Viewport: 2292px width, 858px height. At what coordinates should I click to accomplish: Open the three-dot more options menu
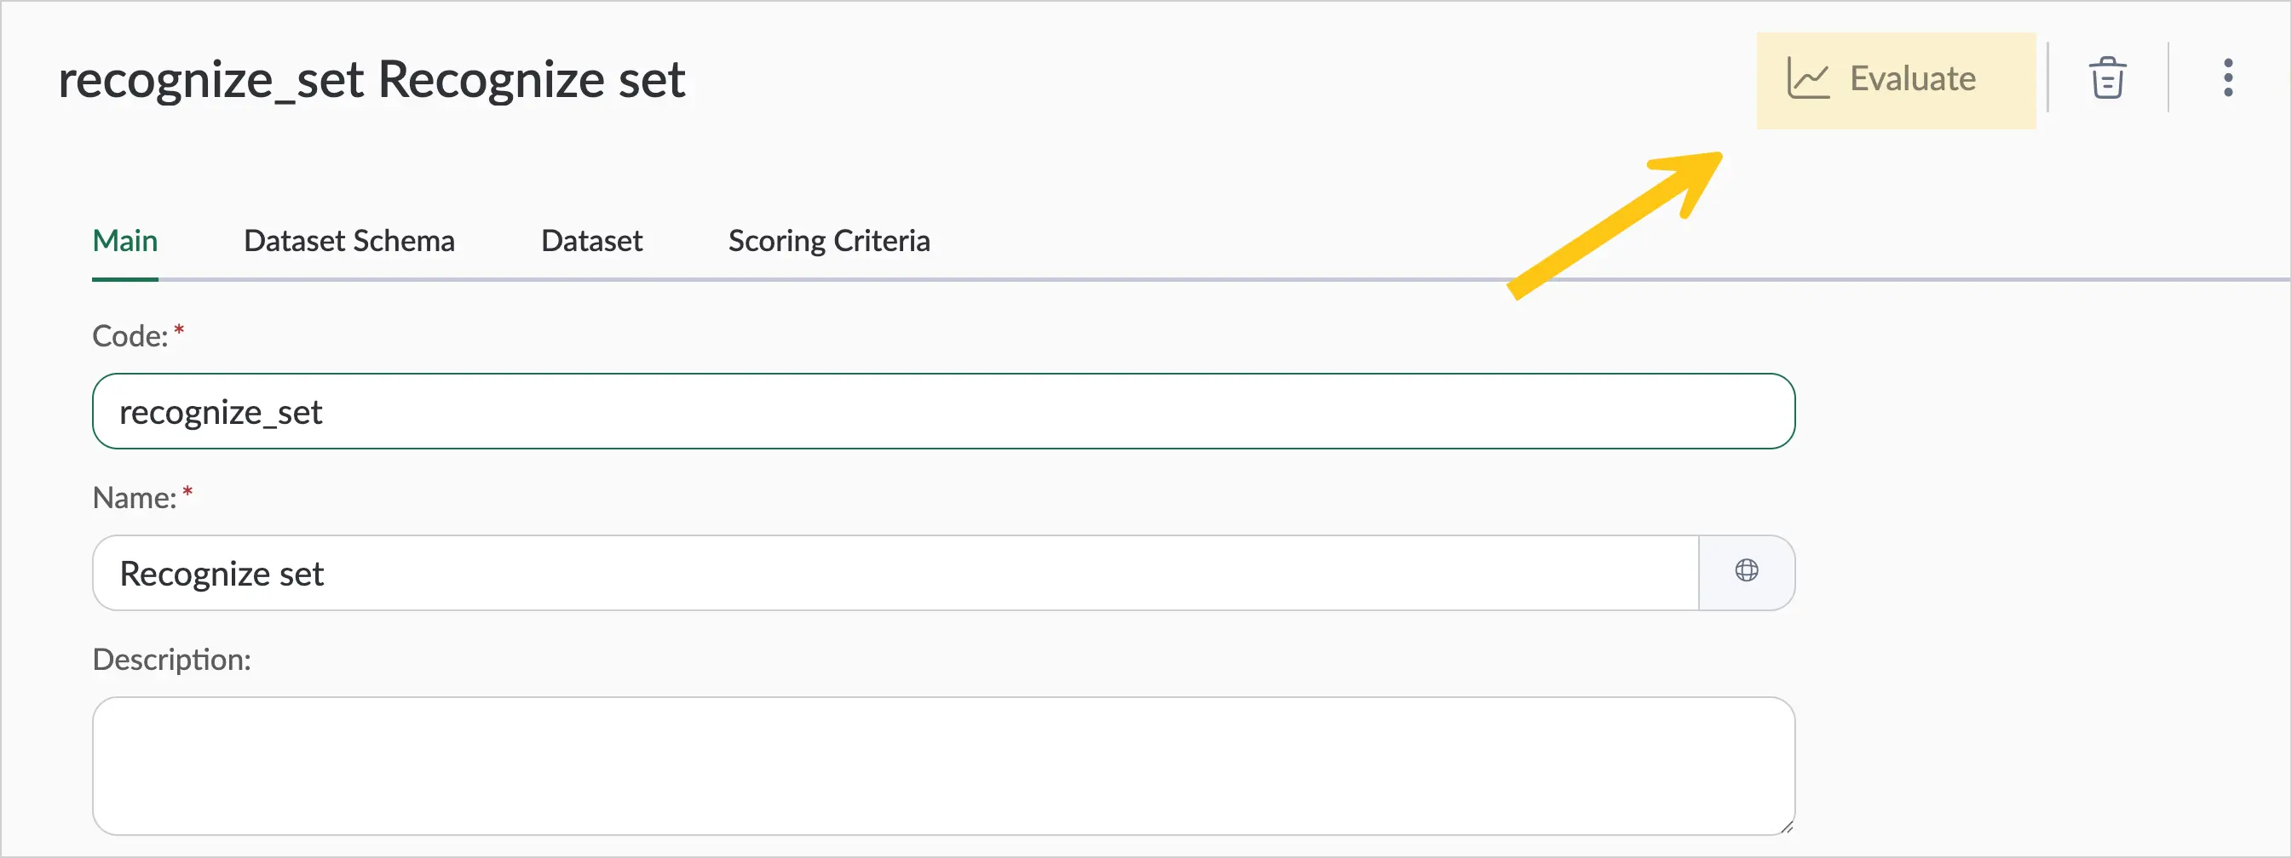(x=2228, y=78)
